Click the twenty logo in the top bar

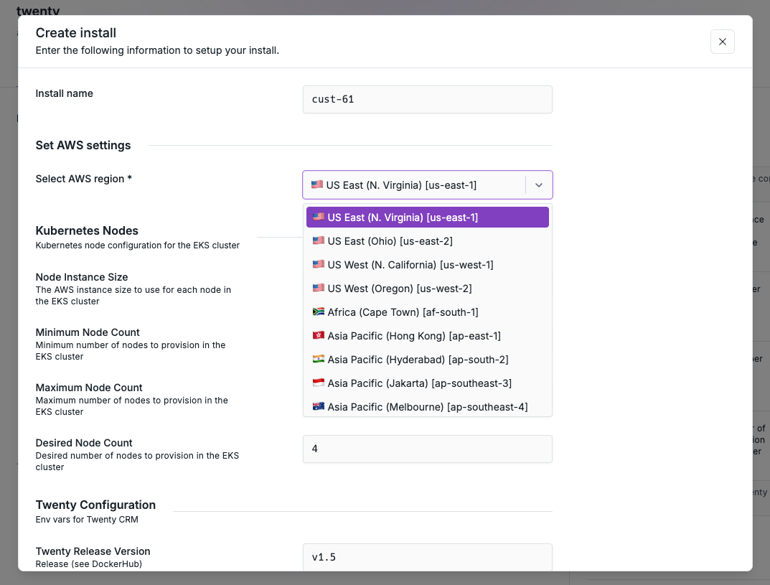coord(39,11)
